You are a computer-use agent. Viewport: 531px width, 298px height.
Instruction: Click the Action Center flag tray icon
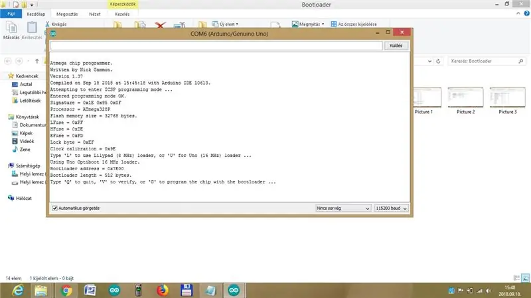pyautogui.click(x=461, y=291)
